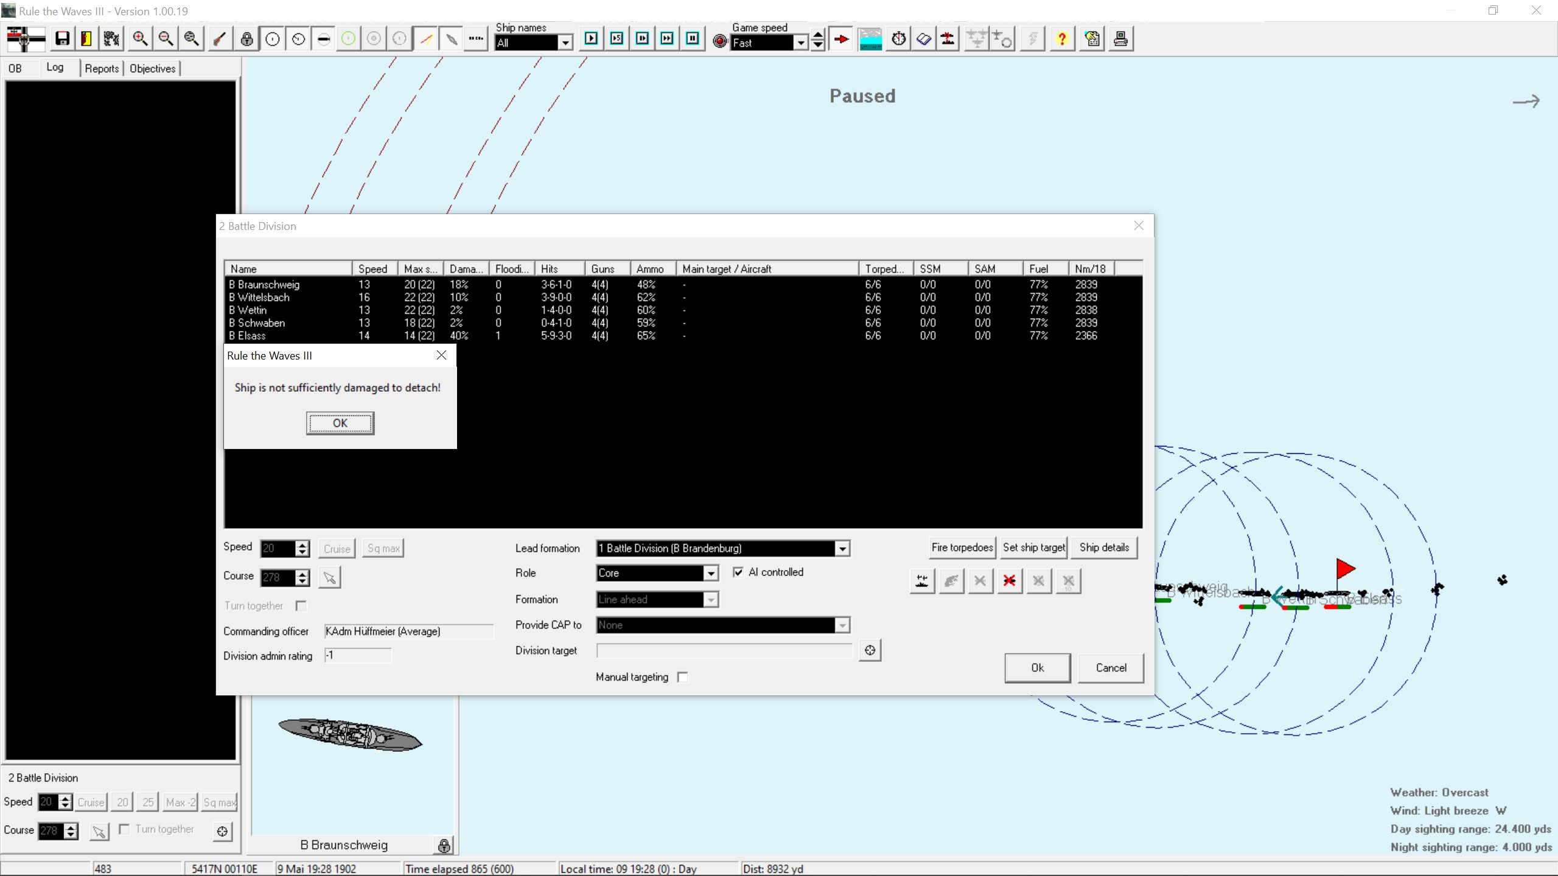Click the ship with aircraft icon in dialog
Image resolution: width=1558 pixels, height=876 pixels.
click(923, 581)
